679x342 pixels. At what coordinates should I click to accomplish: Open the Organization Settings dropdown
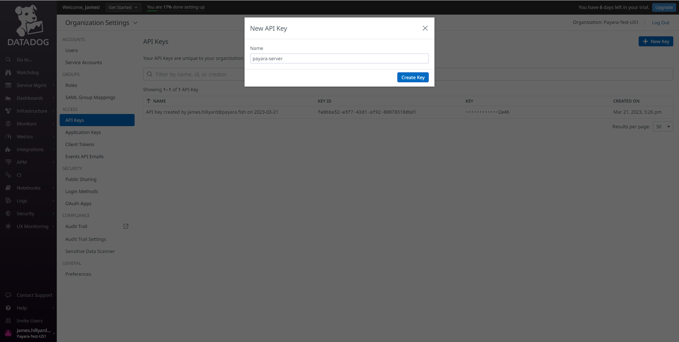(135, 22)
